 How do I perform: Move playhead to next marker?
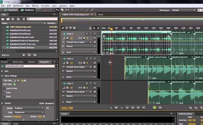(x=144, y=108)
